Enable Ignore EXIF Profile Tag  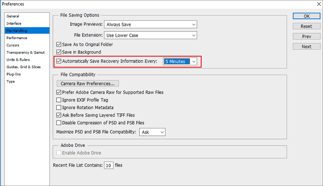pyautogui.click(x=59, y=99)
